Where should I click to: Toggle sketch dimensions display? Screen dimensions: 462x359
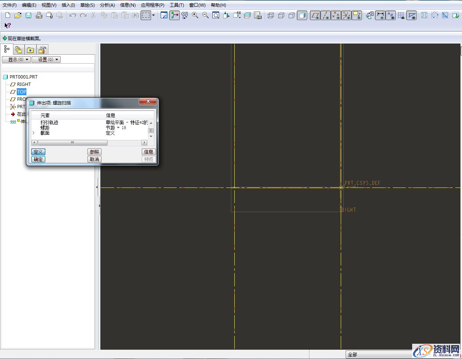click(380, 15)
